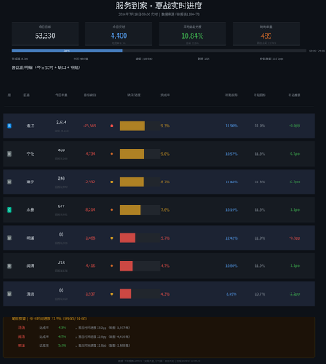Select the 10.84% average subsidy card
Image resolution: width=326 pixels, height=364 pixels.
193,33
